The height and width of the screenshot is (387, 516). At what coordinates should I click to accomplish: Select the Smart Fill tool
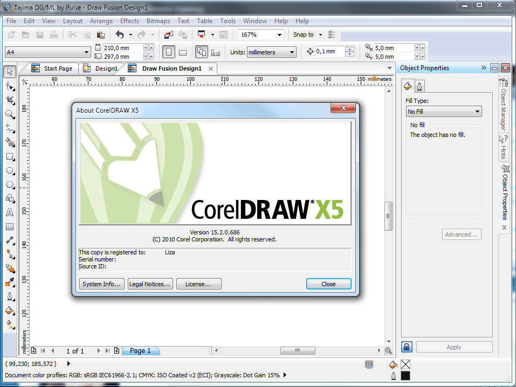pyautogui.click(x=10, y=142)
